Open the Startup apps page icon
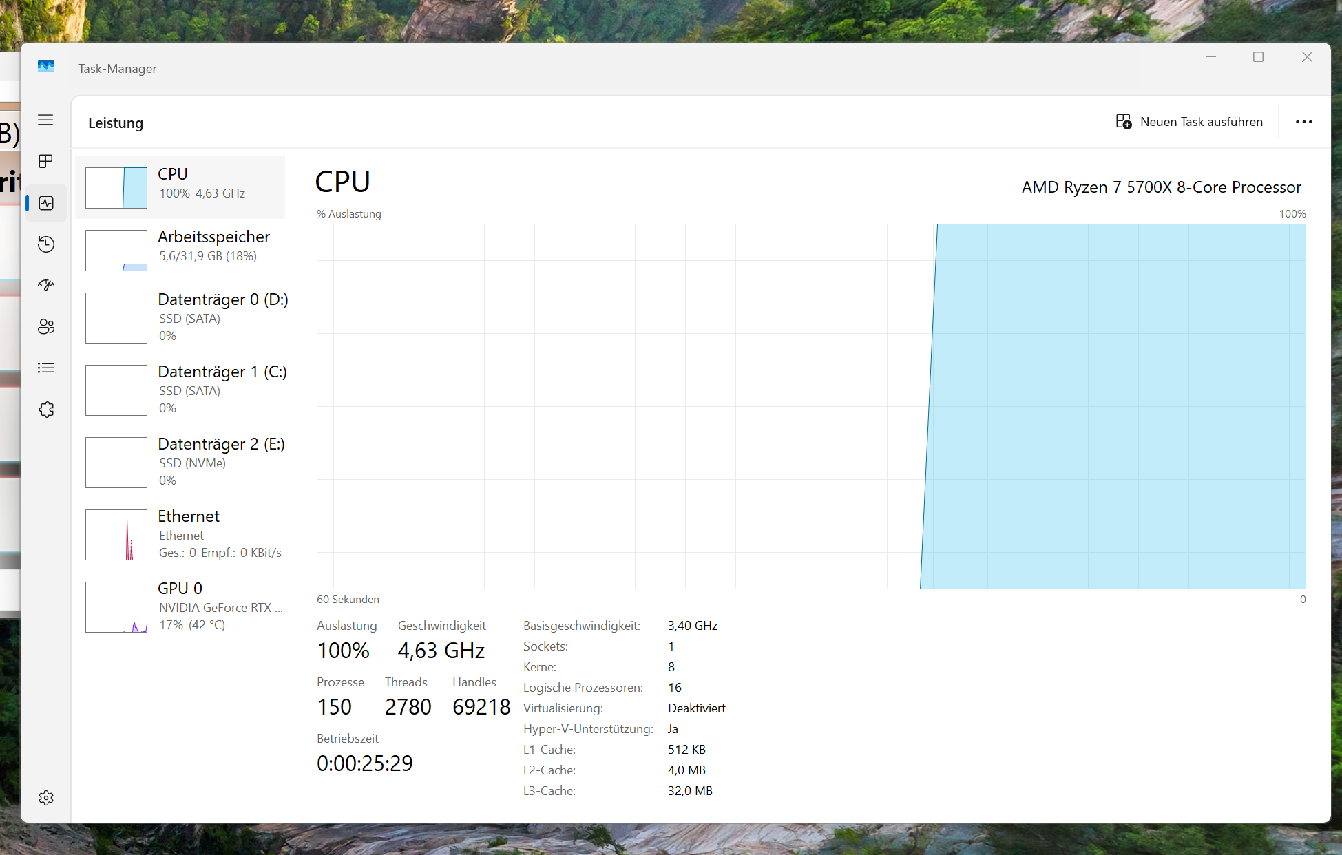 (x=46, y=285)
